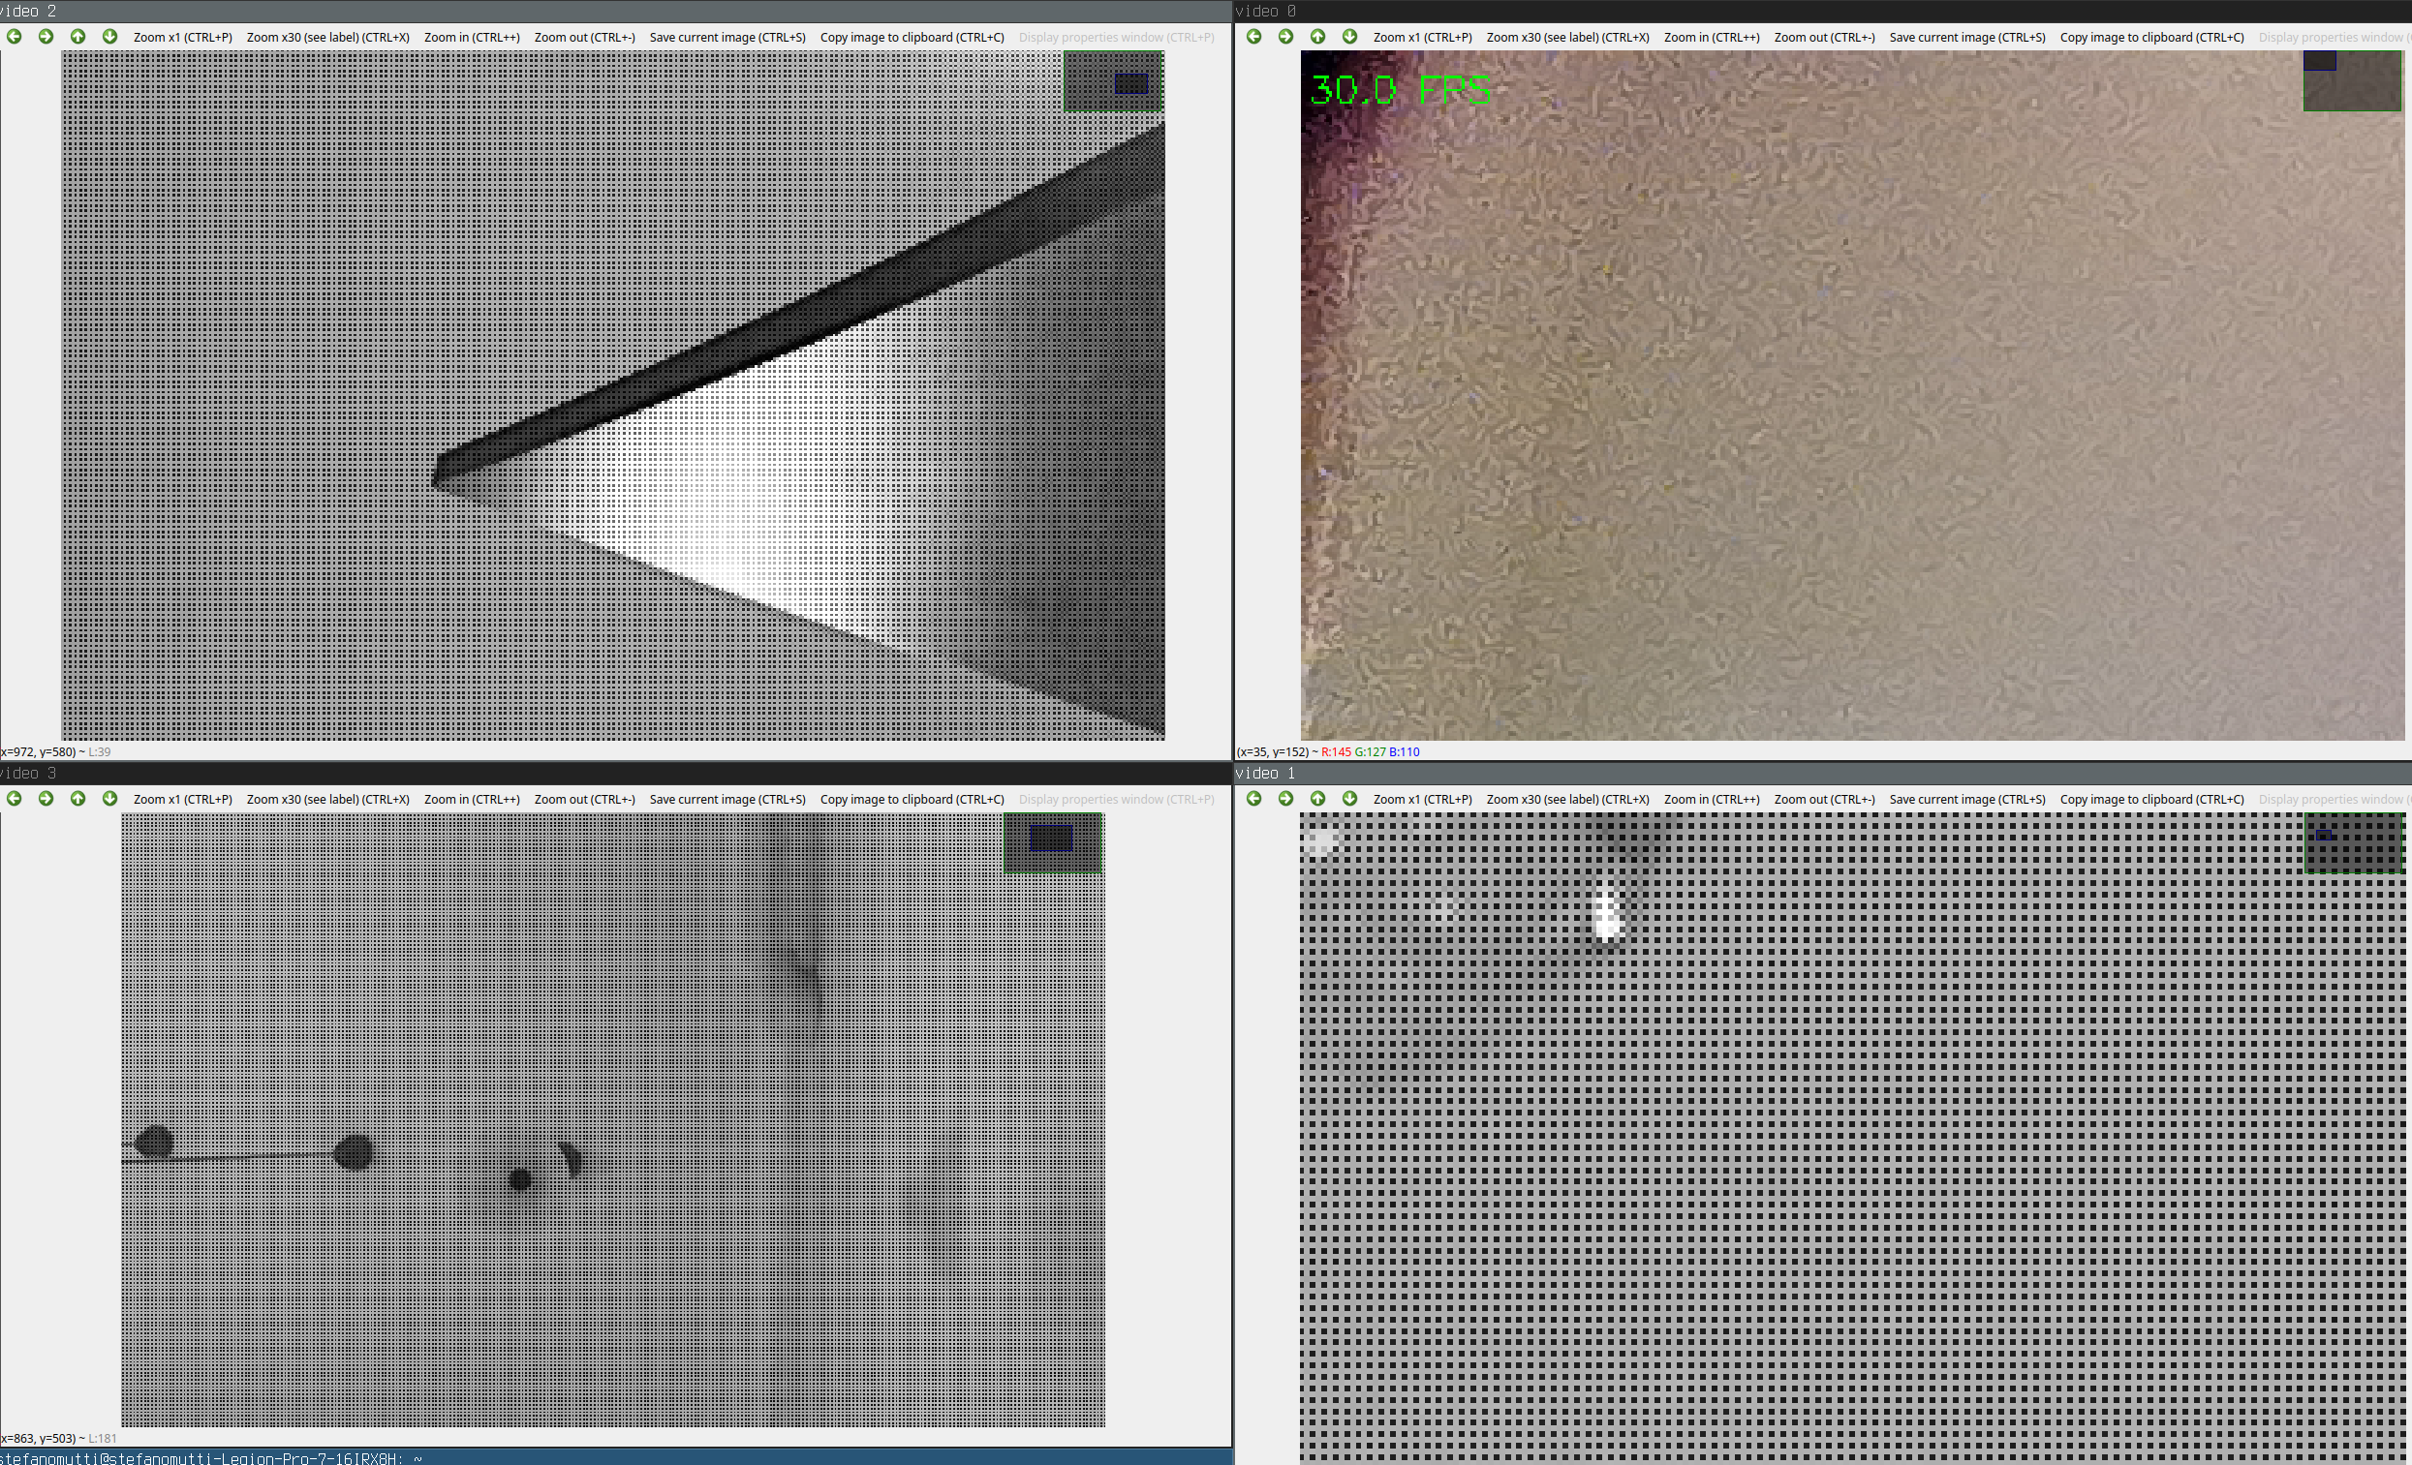This screenshot has height=1465, width=2412.
Task: Click the left arrow pan icon in video 3
Action: pyautogui.click(x=14, y=799)
